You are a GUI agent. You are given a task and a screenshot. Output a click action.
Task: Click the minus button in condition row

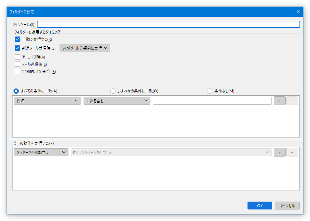tap(292, 101)
